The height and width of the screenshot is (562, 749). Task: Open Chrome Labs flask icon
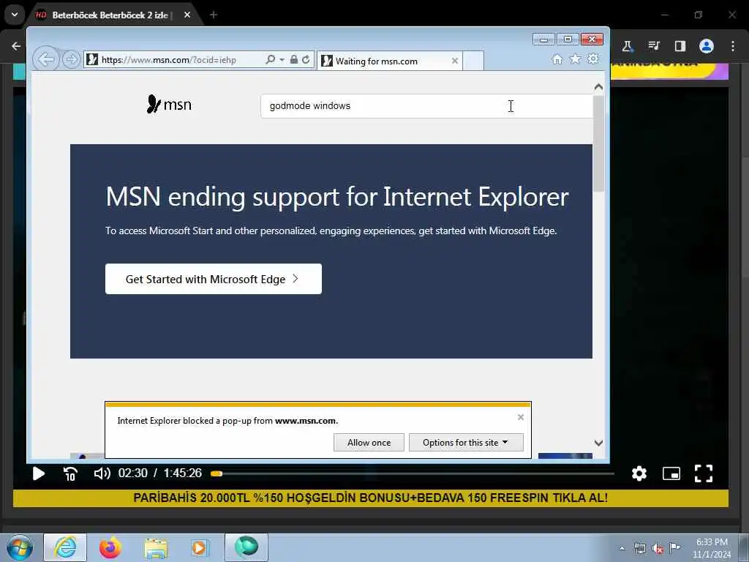coord(627,46)
